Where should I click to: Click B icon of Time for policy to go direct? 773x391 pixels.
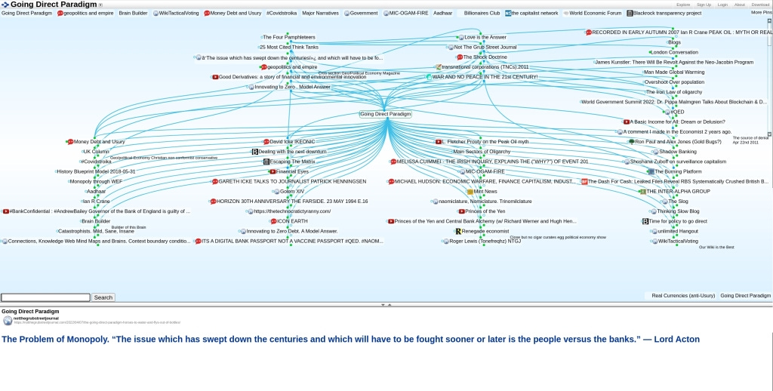coord(645,221)
